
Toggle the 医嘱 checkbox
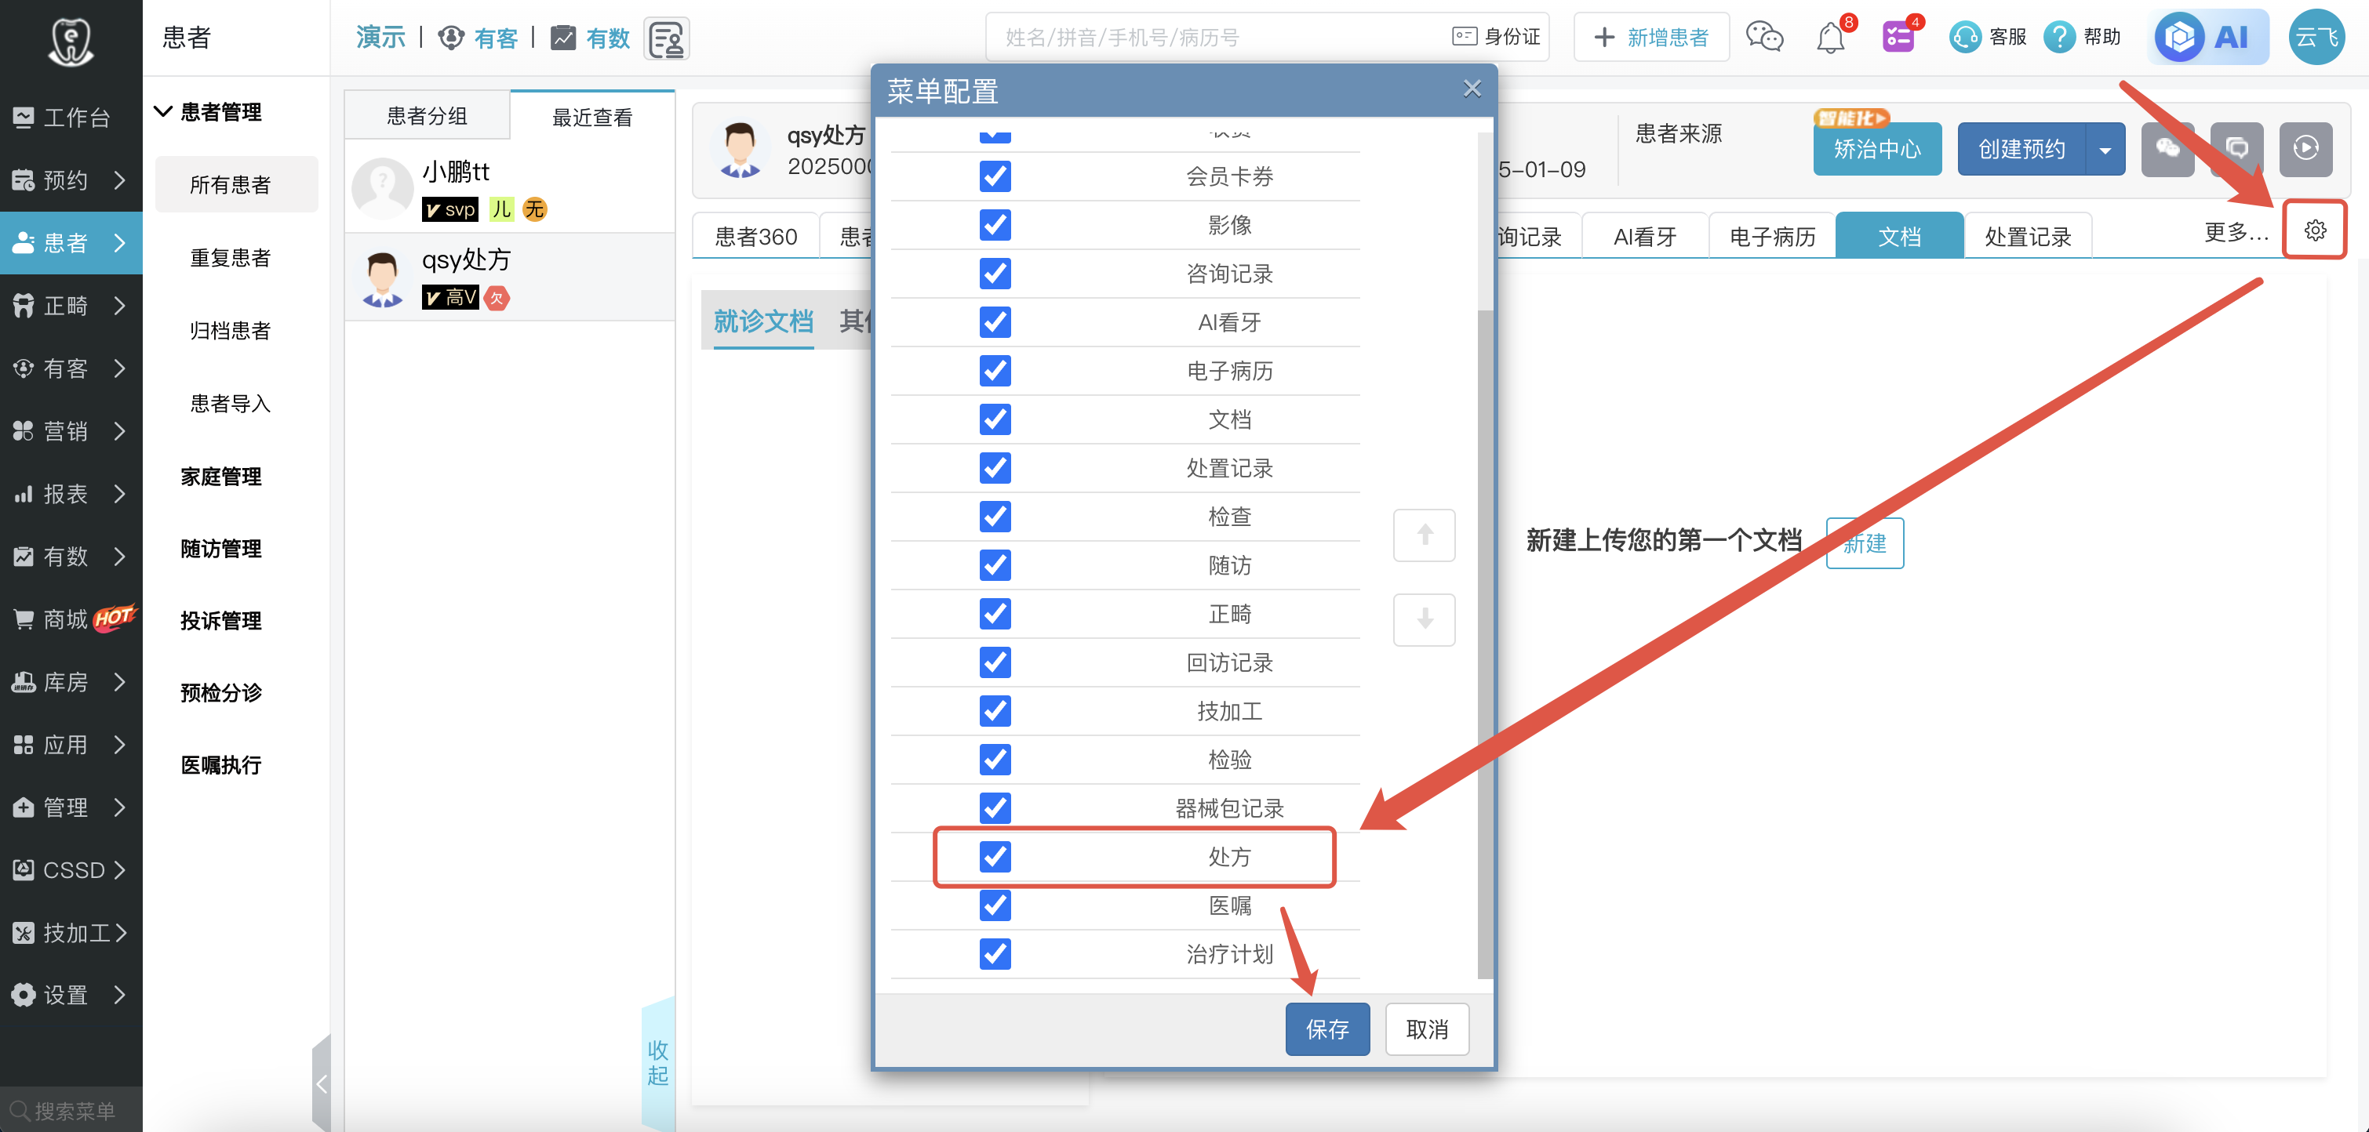pos(995,905)
